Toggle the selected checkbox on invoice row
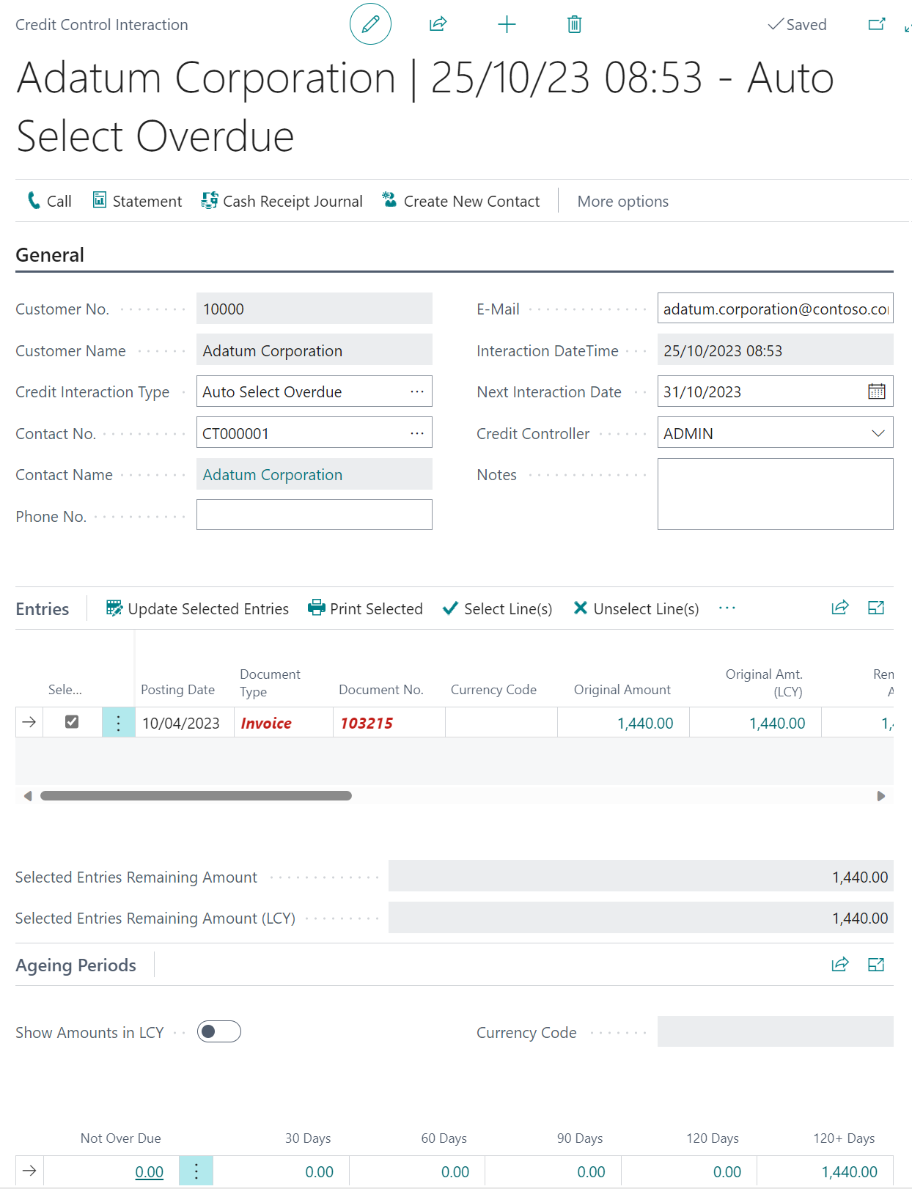This screenshot has height=1189, width=912. (x=72, y=721)
